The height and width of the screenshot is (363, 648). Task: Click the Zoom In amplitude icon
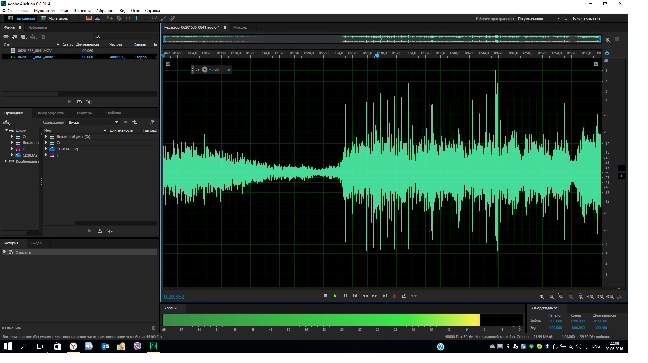(541, 296)
